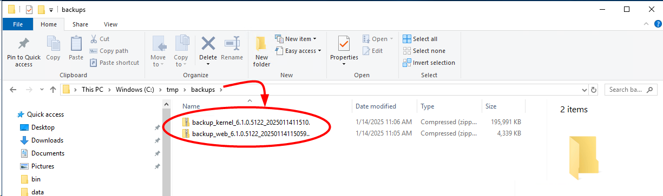Screen dimensions: 663x196
Task: Expand the Delete dropdown arrow
Action: tap(208, 64)
